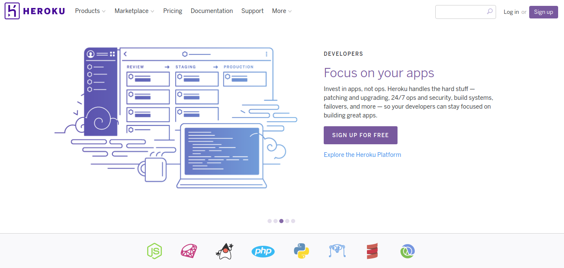Open the Pricing page

tap(173, 11)
